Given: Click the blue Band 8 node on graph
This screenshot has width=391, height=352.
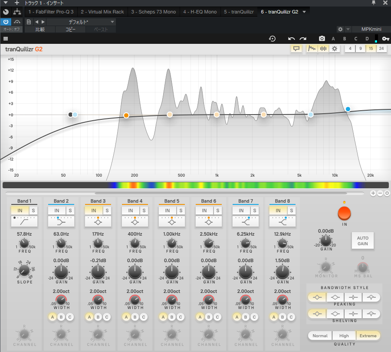Looking at the screenshot, I should [x=348, y=109].
